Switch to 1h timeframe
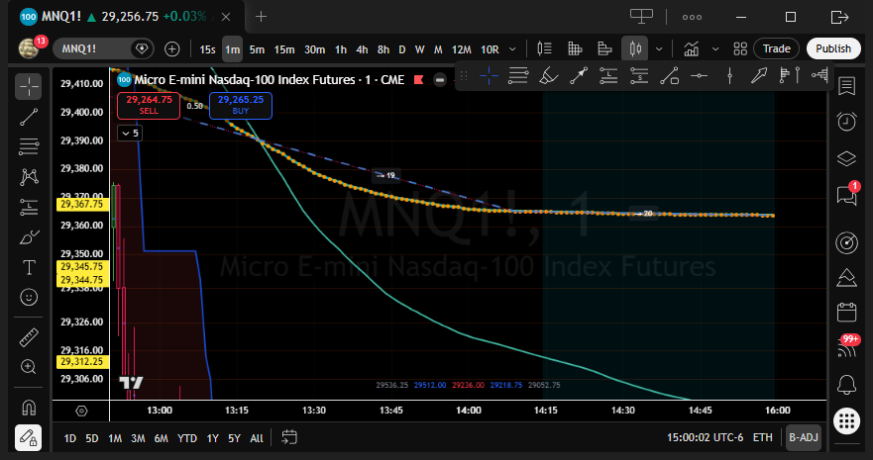The height and width of the screenshot is (460, 873). click(x=341, y=49)
